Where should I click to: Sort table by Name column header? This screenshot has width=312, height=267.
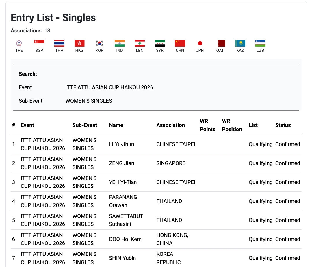pyautogui.click(x=116, y=125)
